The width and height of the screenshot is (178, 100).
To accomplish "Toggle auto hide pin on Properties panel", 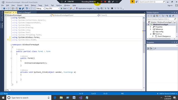I will click(174, 42).
